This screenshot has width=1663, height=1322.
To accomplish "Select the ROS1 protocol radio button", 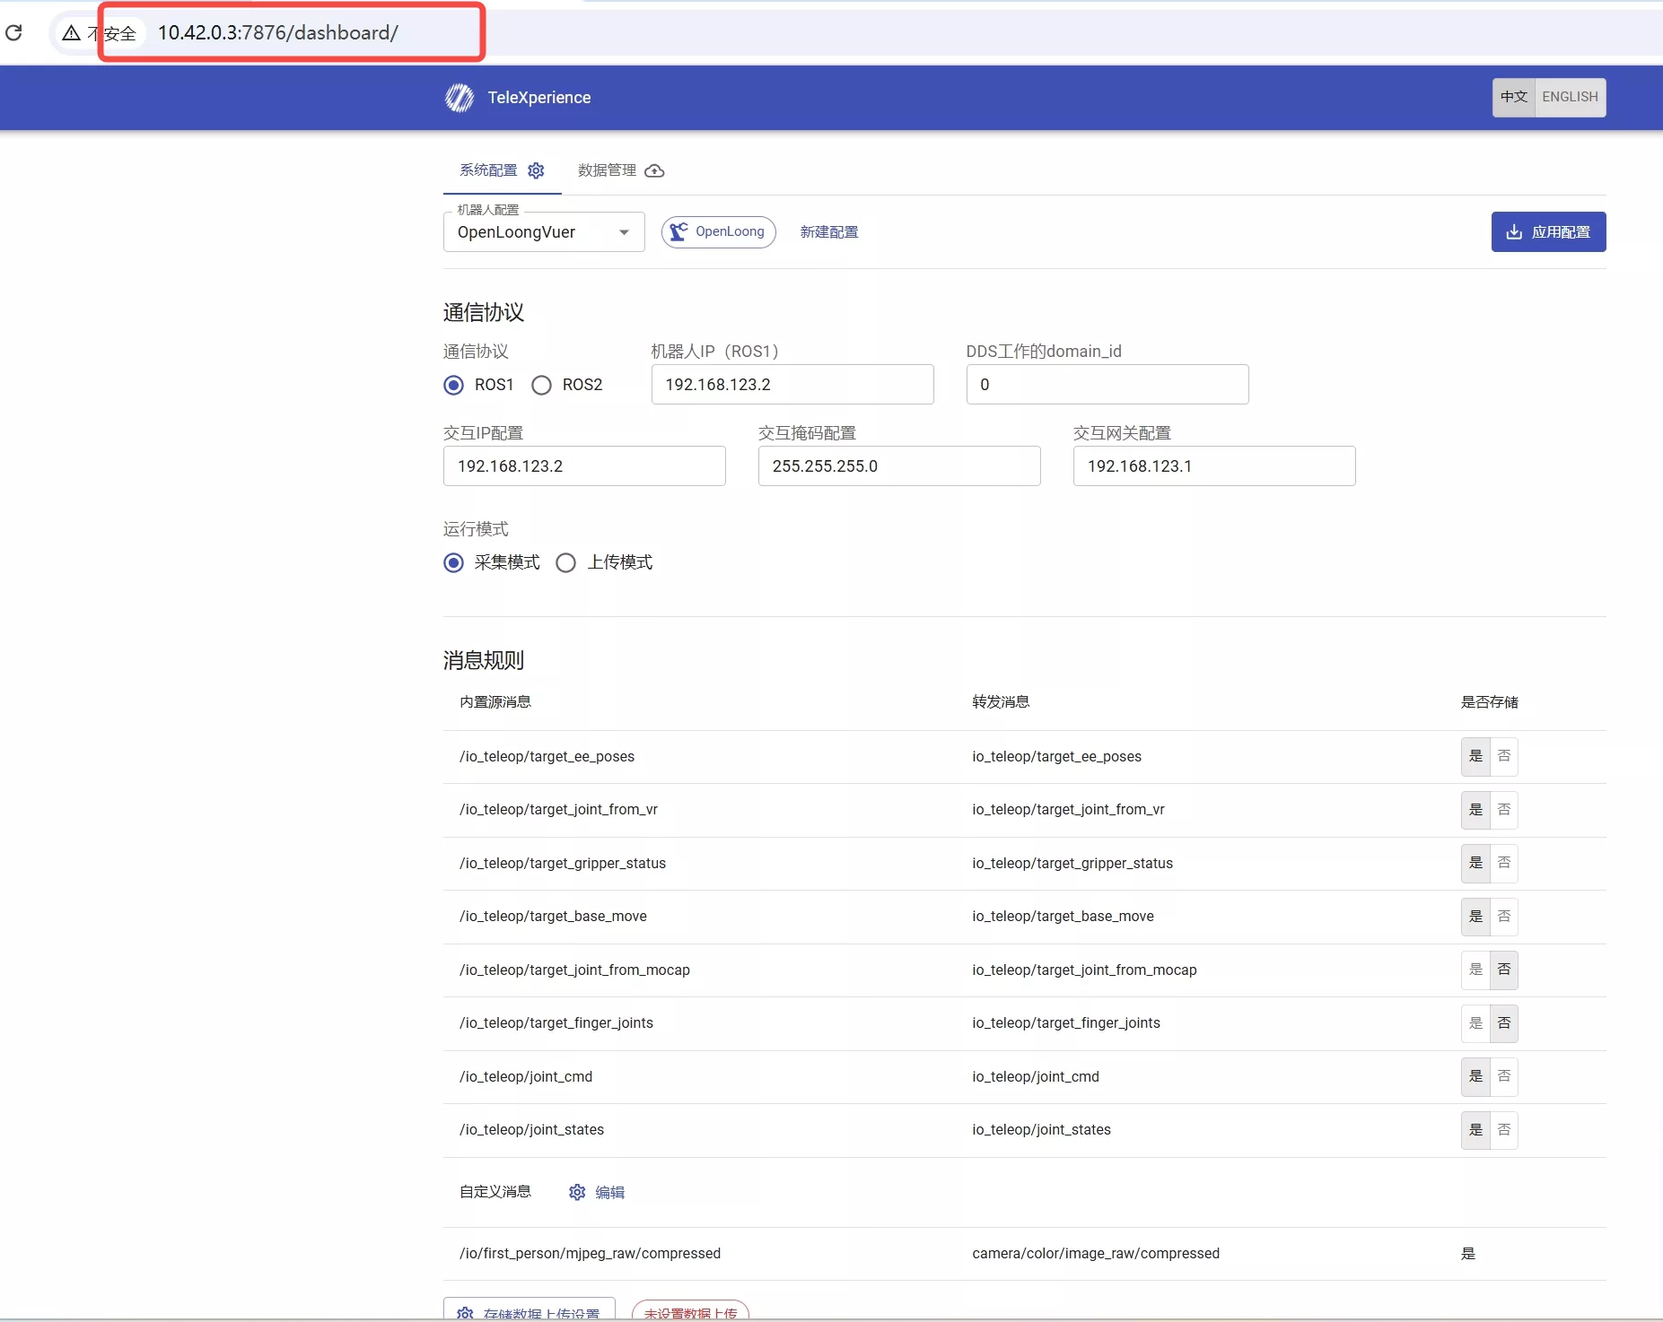I will (454, 385).
